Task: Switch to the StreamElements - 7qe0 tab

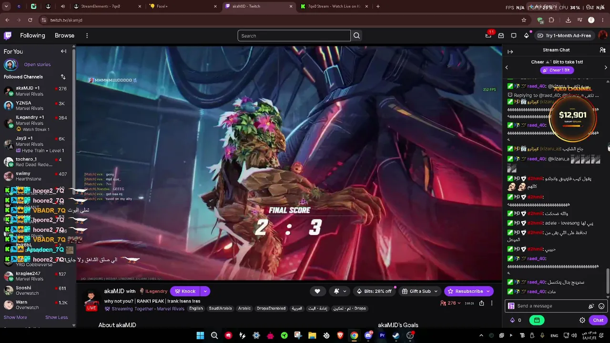Action: coord(108,6)
